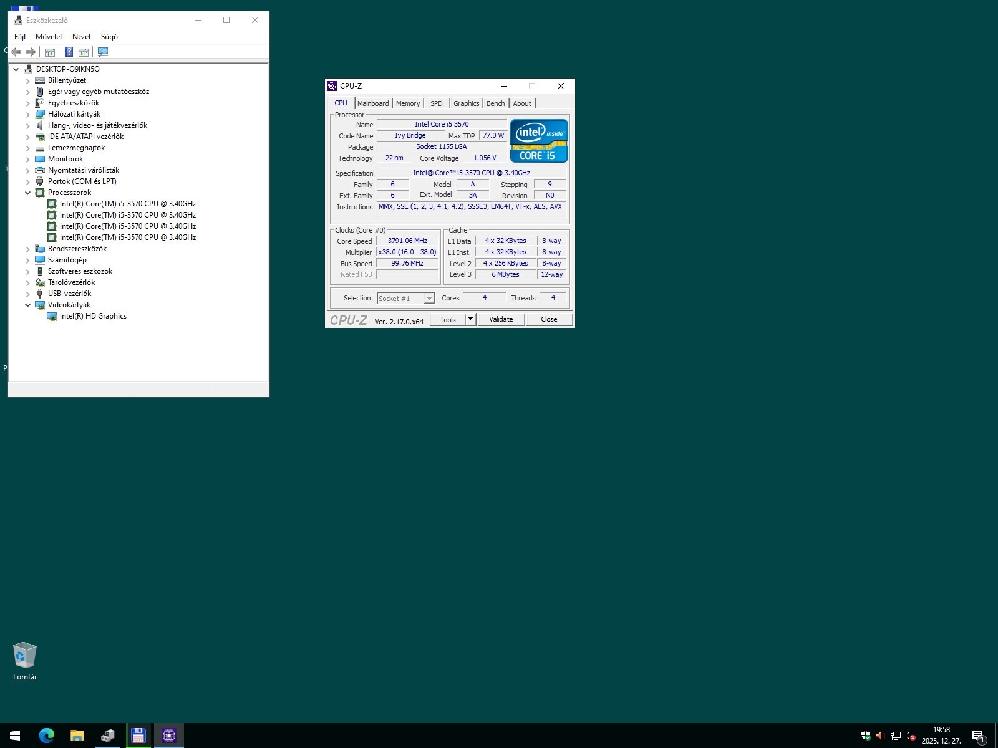Image resolution: width=998 pixels, height=748 pixels.
Task: Click the CPU-Z title bar app icon
Action: pyautogui.click(x=332, y=86)
